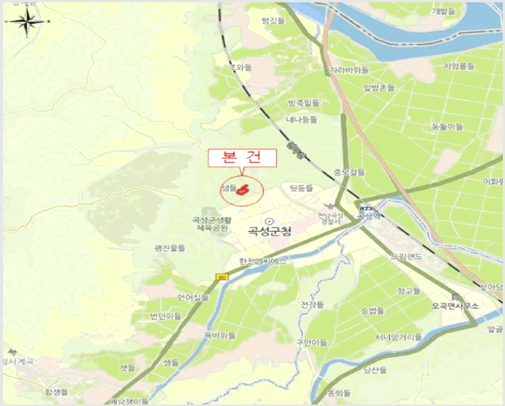Click the 서너망거리들 label
505x406 pixels.
[x=399, y=337]
